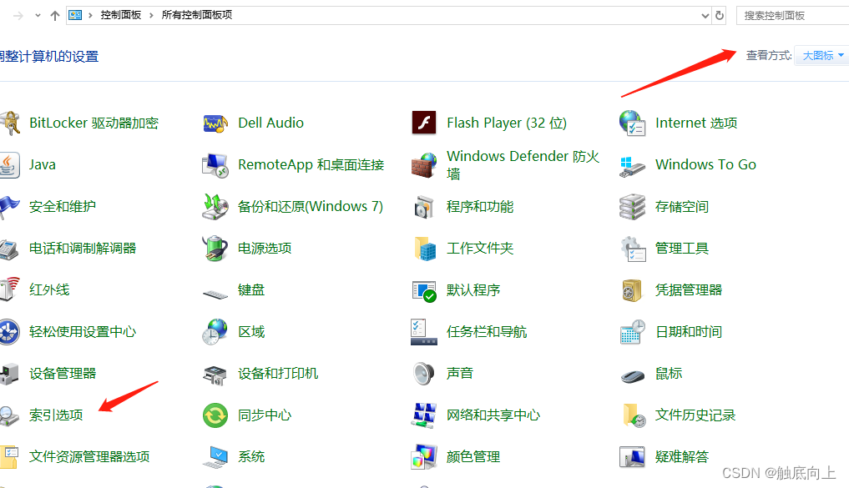
Task: Open the 键盘 keyboard icon
Action: pos(215,294)
